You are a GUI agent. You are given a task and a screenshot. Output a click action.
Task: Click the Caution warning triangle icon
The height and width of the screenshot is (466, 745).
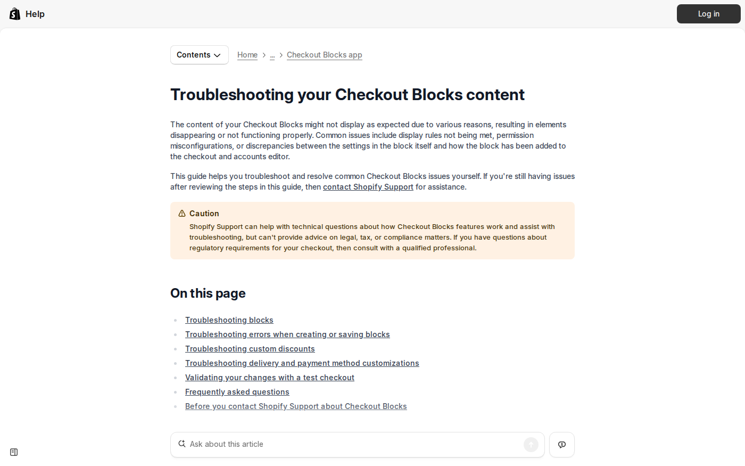(x=182, y=214)
